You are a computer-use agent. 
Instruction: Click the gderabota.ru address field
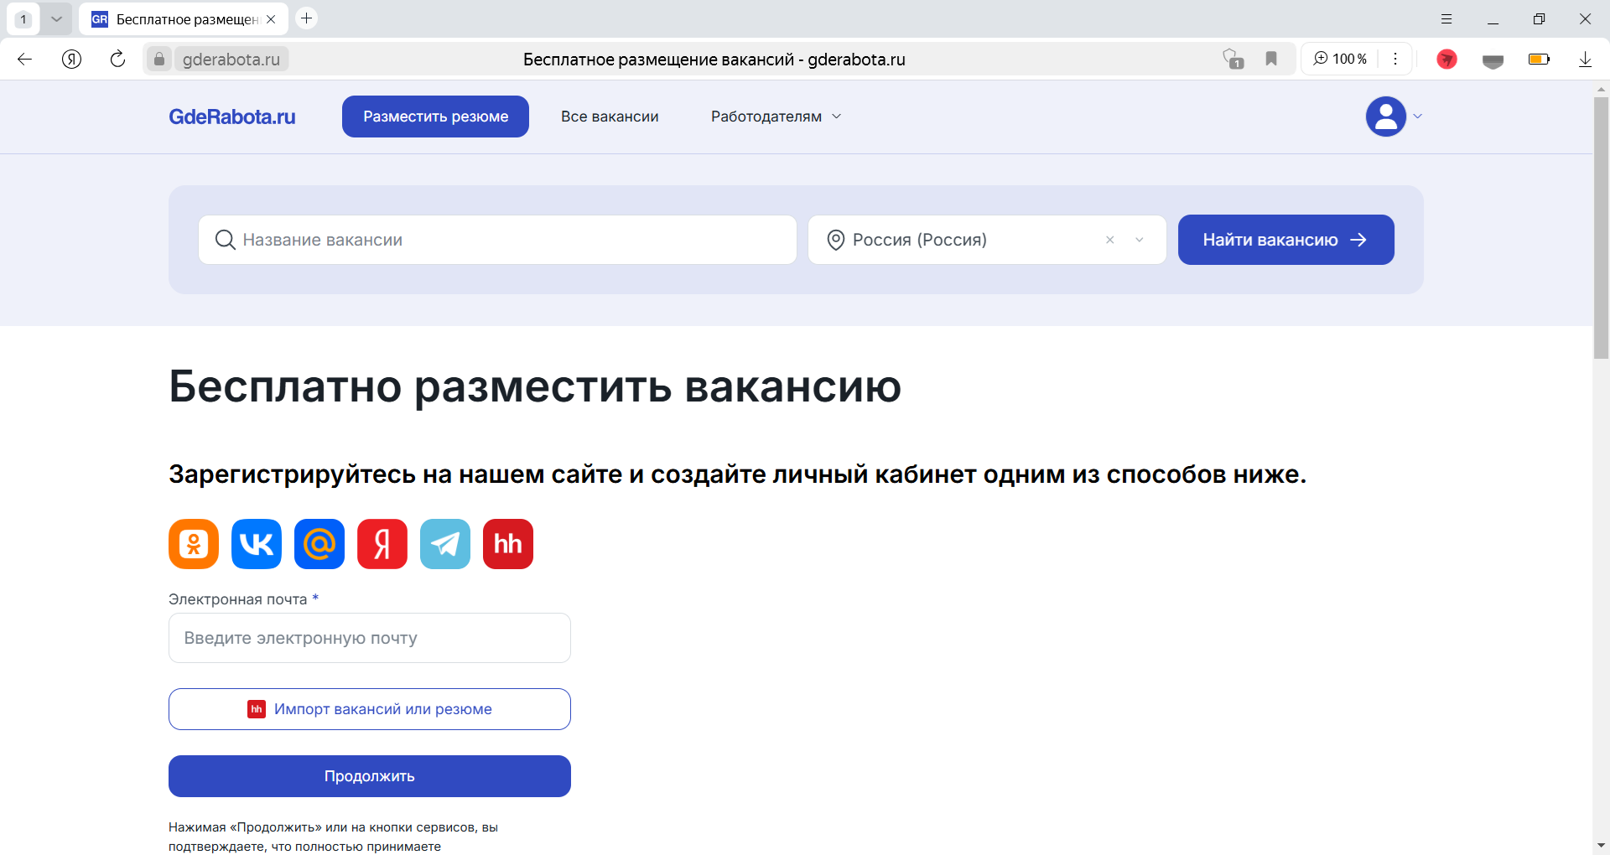coord(231,59)
